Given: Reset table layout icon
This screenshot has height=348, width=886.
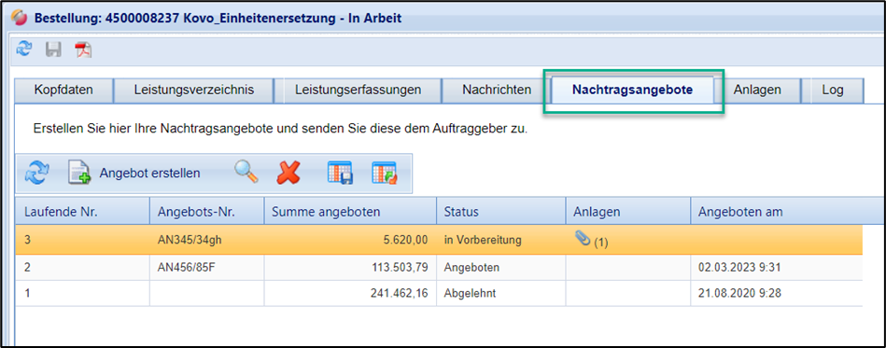Looking at the screenshot, I should click(x=385, y=173).
